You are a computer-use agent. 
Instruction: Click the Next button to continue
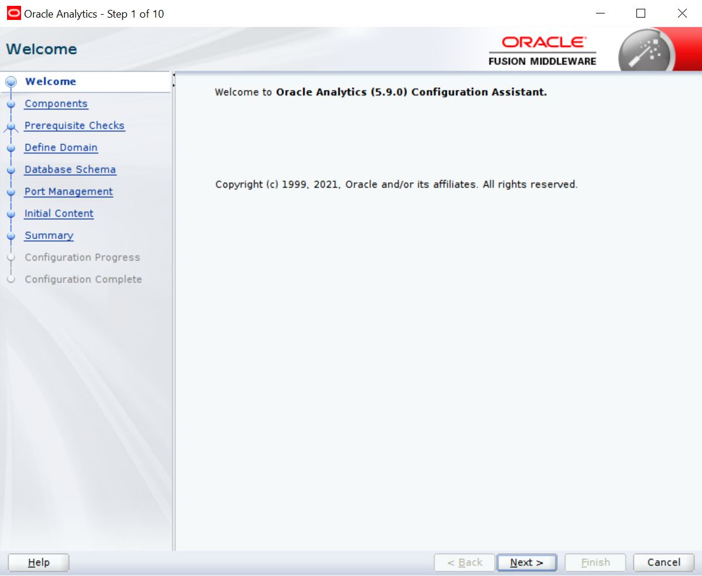pos(526,563)
